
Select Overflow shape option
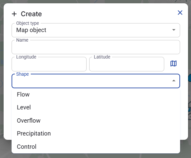coord(96,120)
